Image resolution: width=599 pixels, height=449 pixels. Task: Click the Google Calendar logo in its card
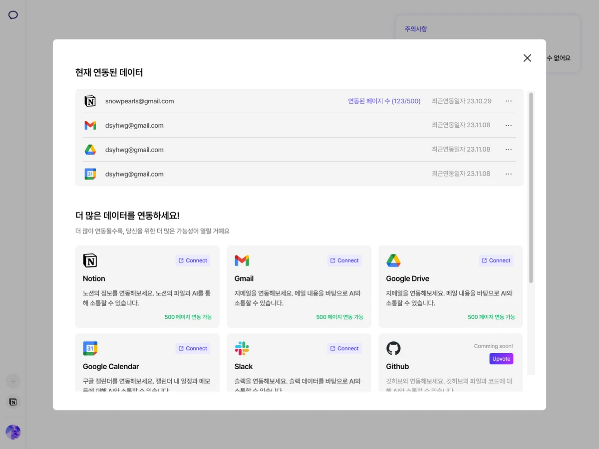[x=90, y=348]
